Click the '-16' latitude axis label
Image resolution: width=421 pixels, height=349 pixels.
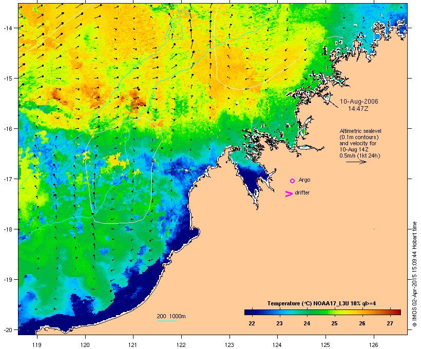tap(8, 129)
